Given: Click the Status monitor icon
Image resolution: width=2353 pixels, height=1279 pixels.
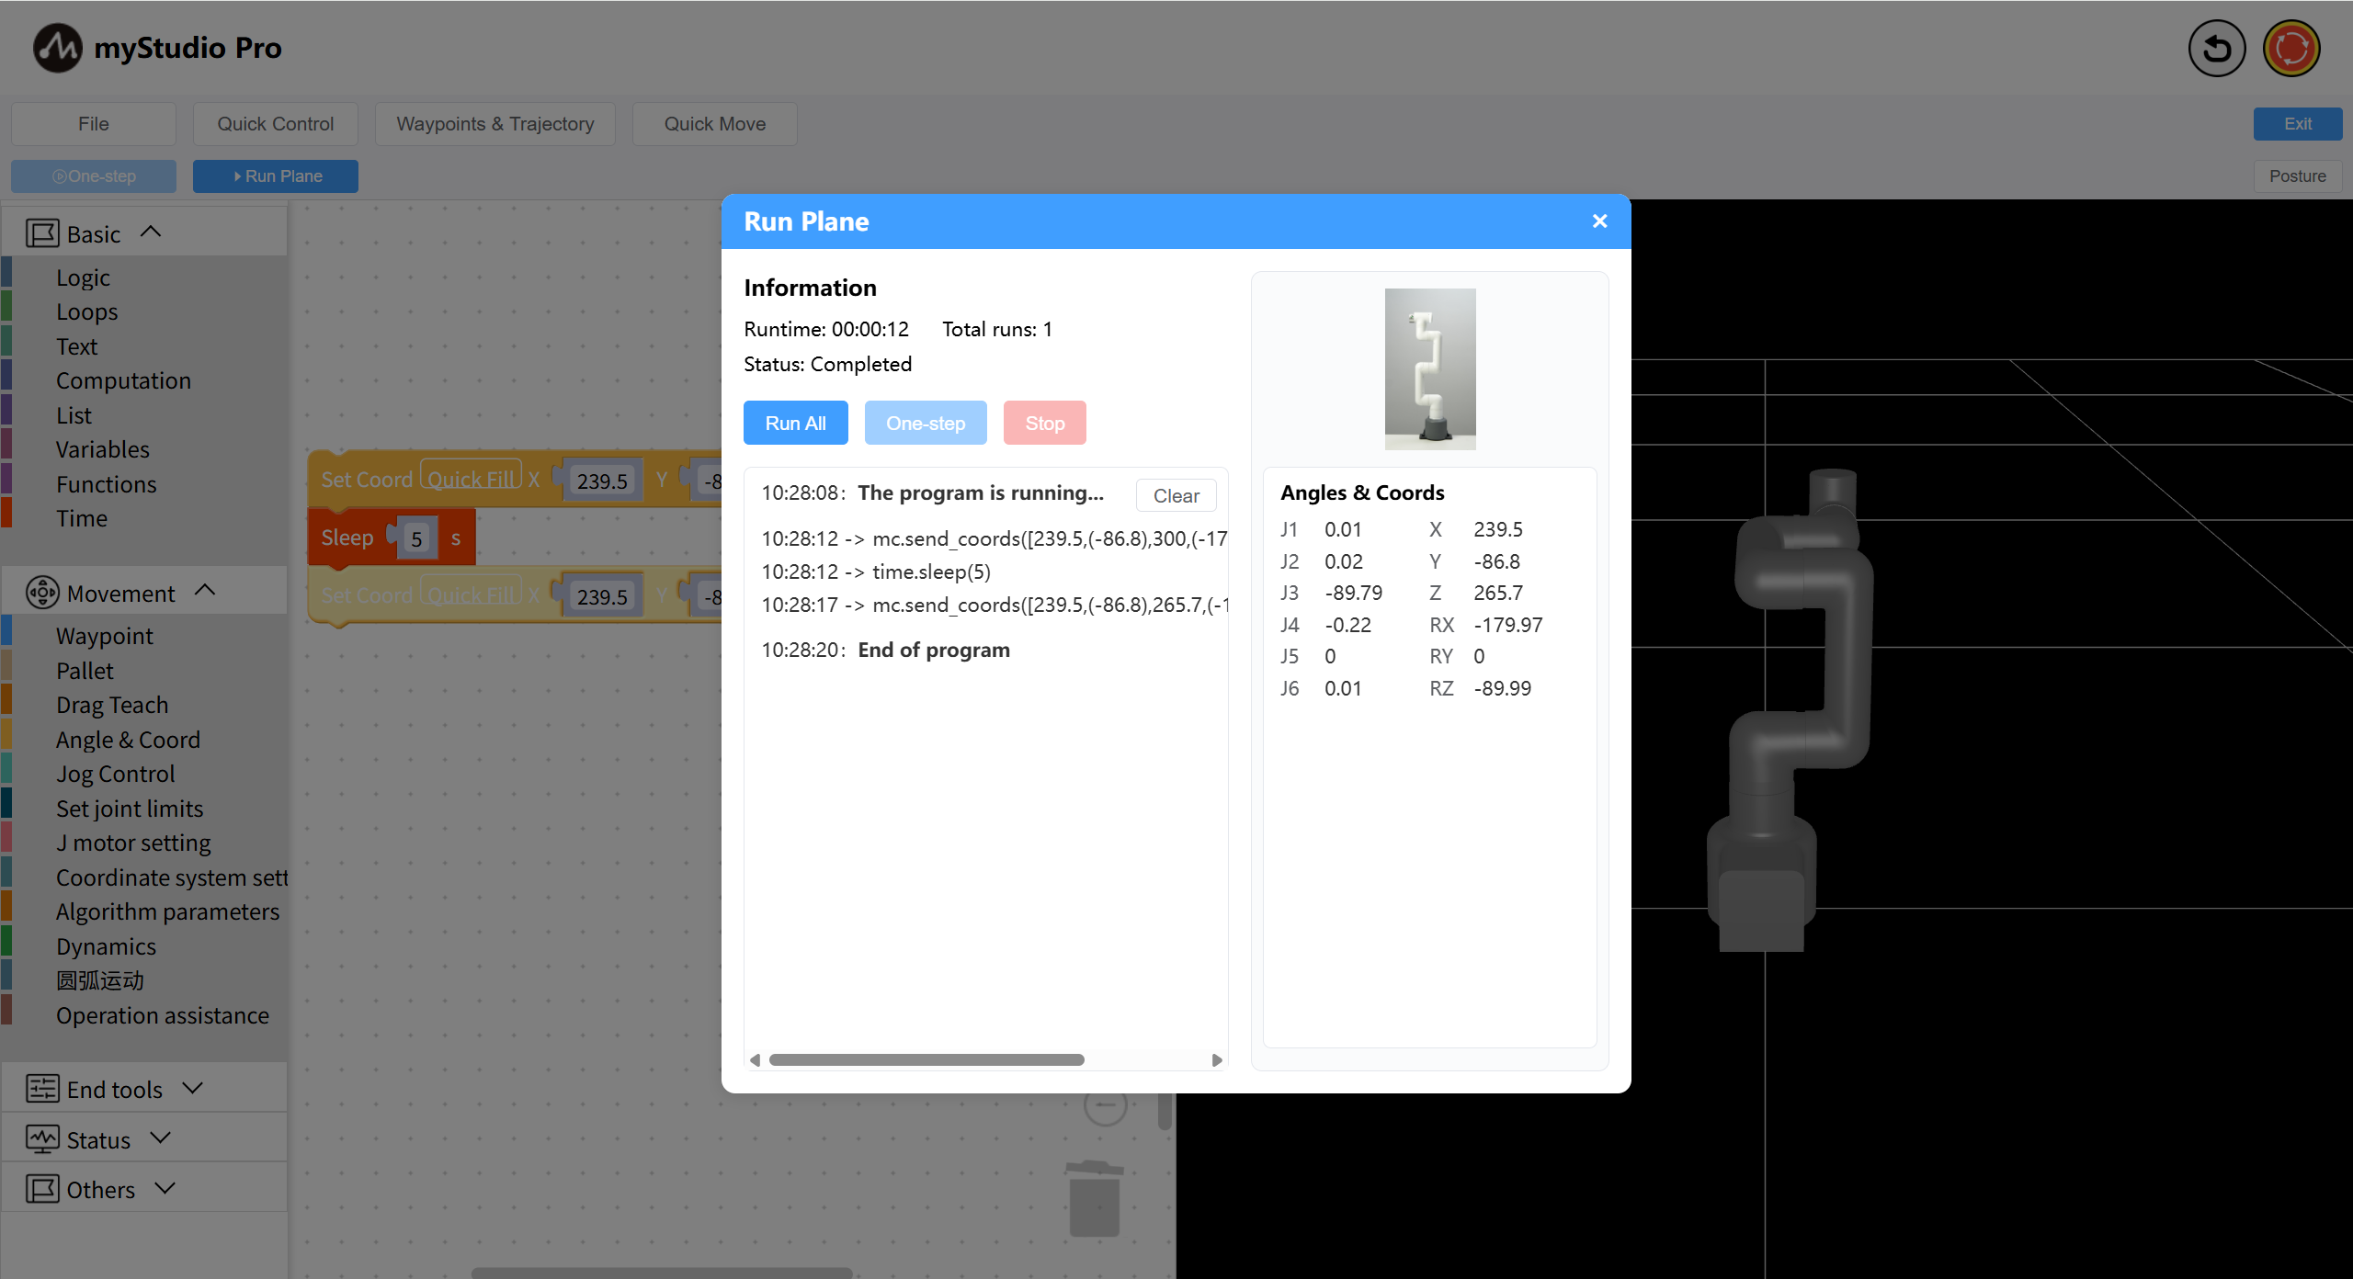Looking at the screenshot, I should (42, 1139).
